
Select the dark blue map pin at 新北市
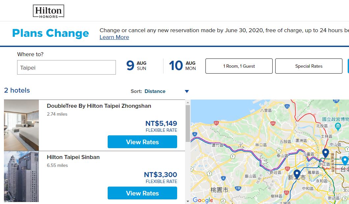[297, 174]
